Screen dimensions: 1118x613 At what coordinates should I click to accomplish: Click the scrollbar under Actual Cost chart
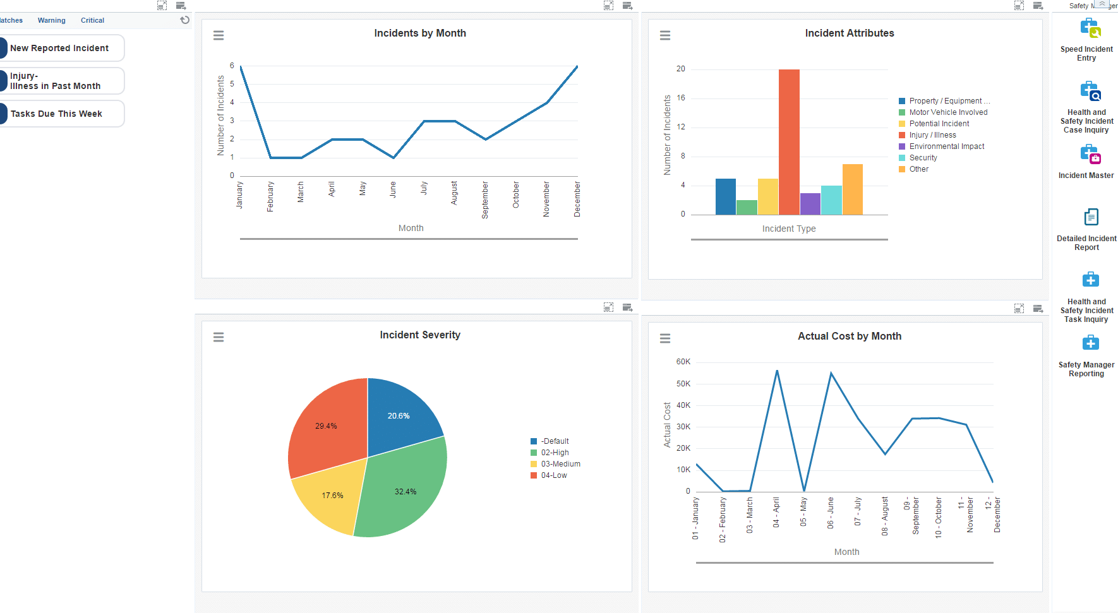(845, 562)
